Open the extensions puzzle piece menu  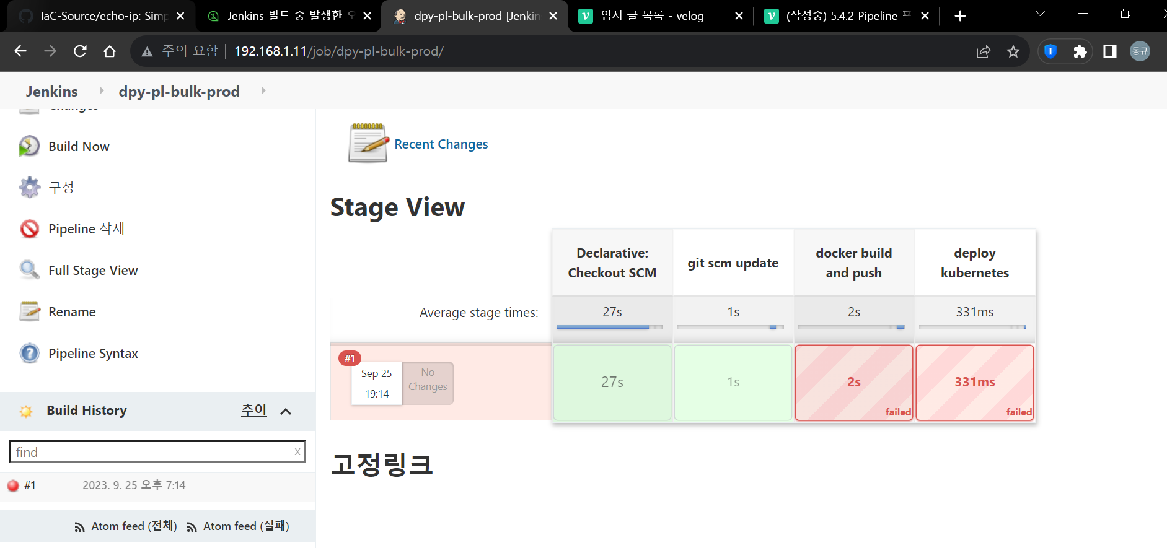point(1080,51)
